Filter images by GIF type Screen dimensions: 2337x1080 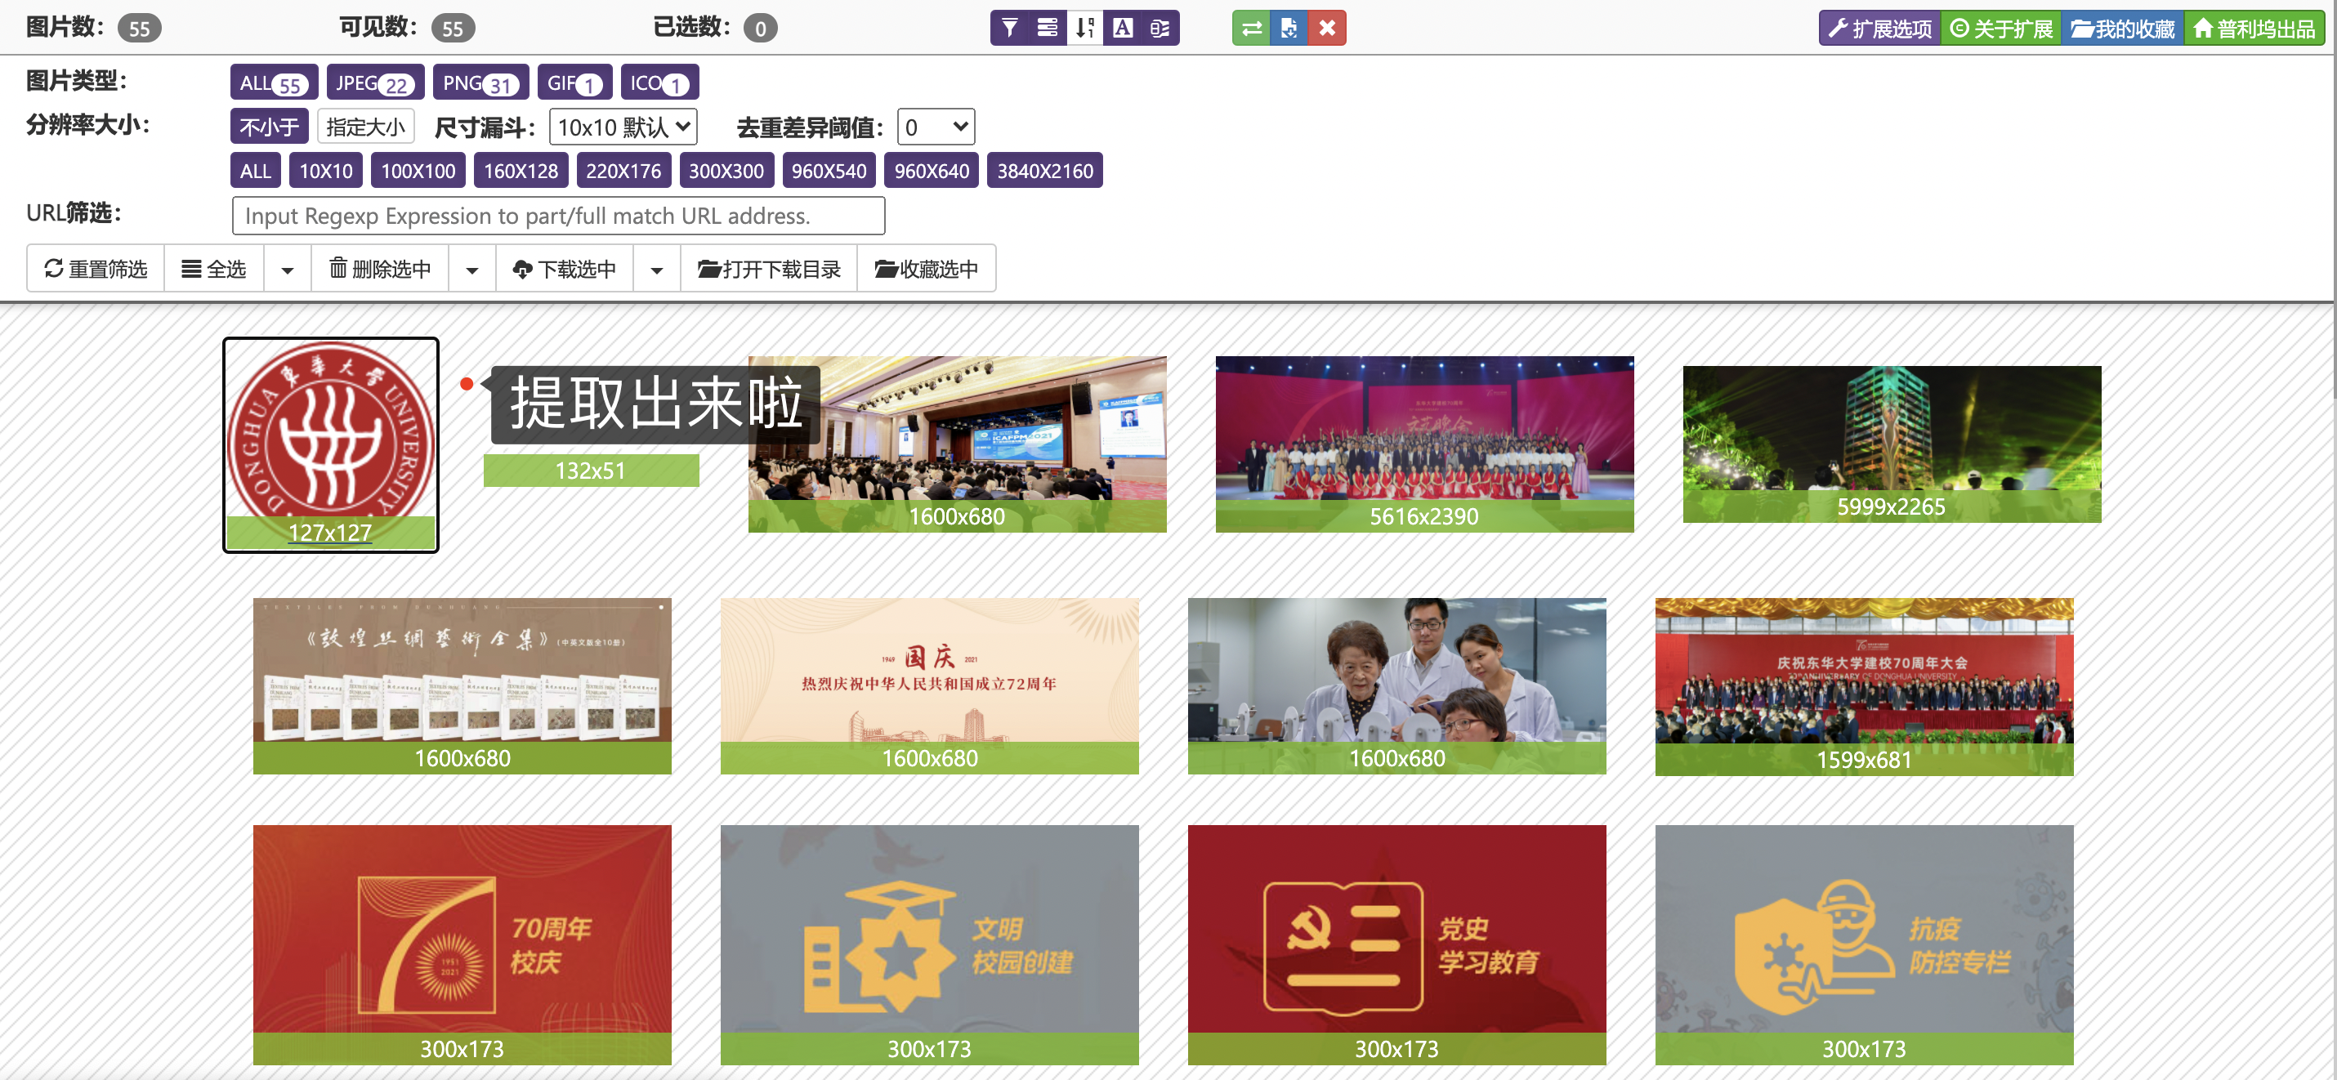point(575,83)
